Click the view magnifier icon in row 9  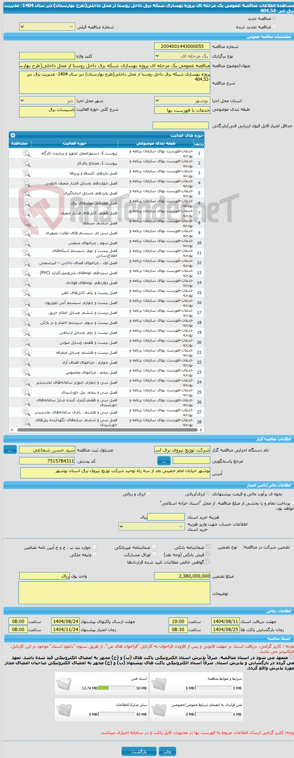pyautogui.click(x=26, y=233)
